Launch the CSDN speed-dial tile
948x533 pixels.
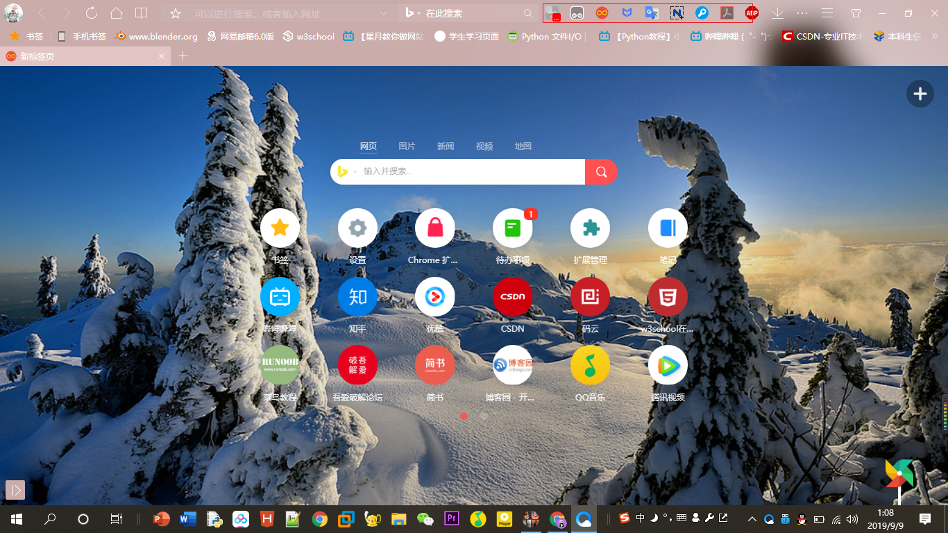pos(513,297)
